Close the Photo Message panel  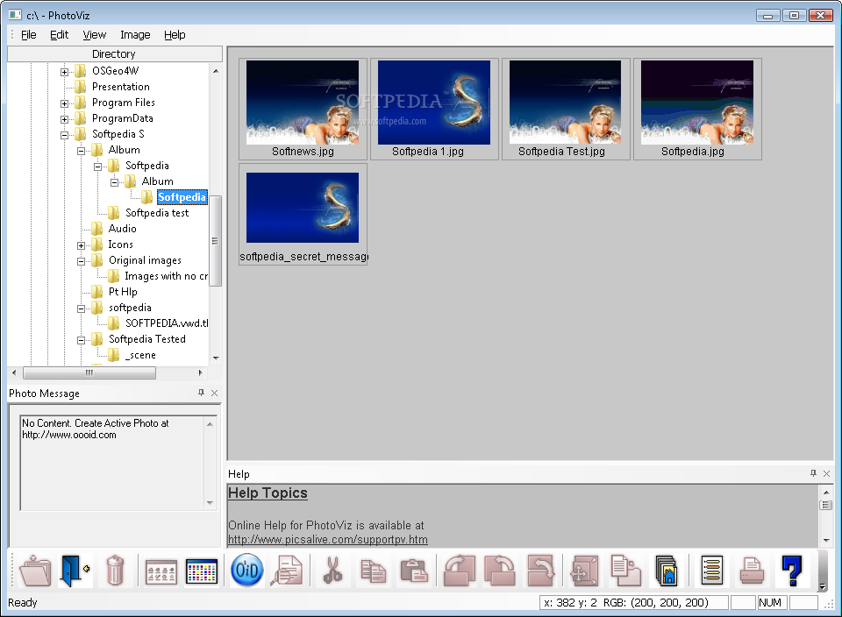click(x=214, y=393)
